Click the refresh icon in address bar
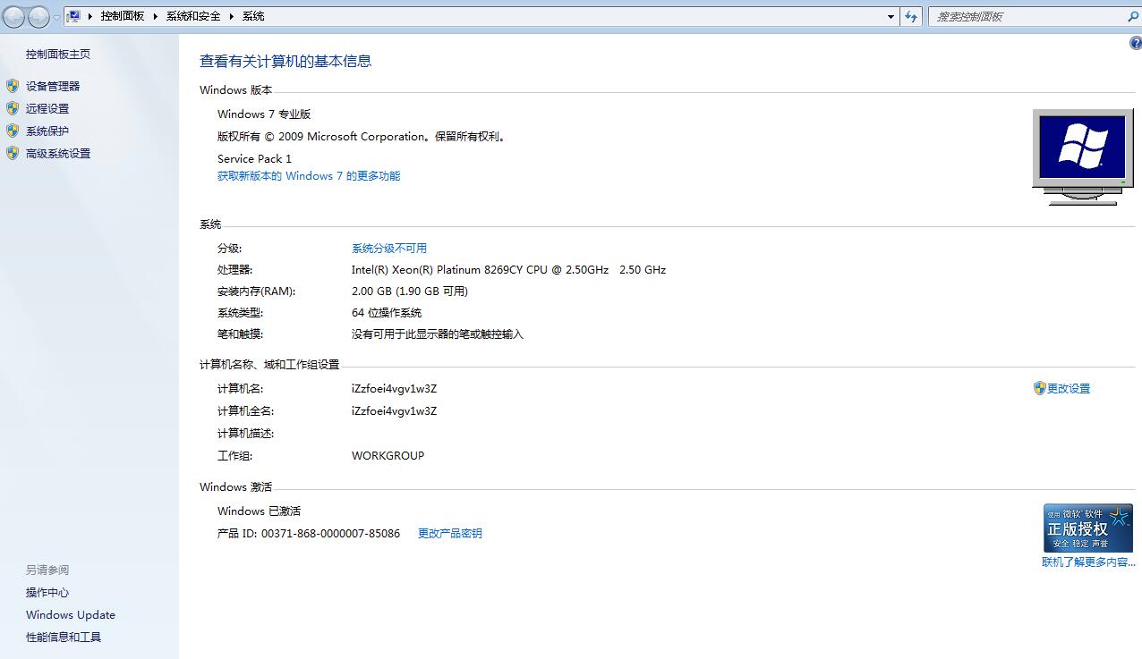This screenshot has height=659, width=1142. (911, 15)
